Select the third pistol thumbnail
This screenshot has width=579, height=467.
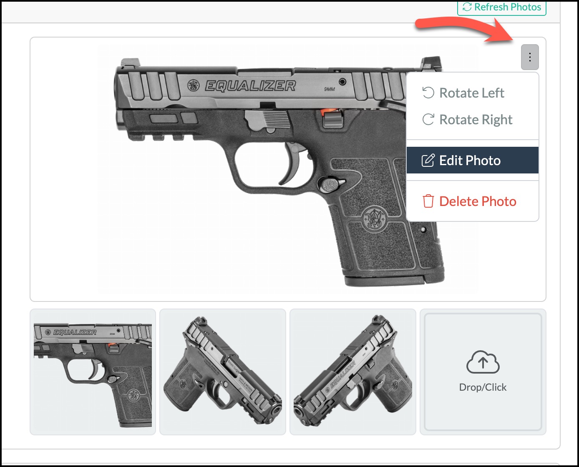[353, 372]
